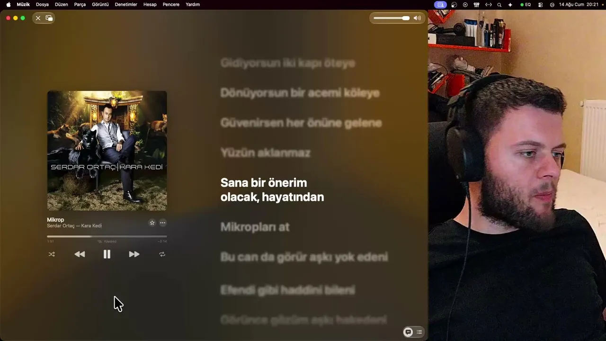Click the volume slider
The width and height of the screenshot is (606, 341).
[x=392, y=18]
